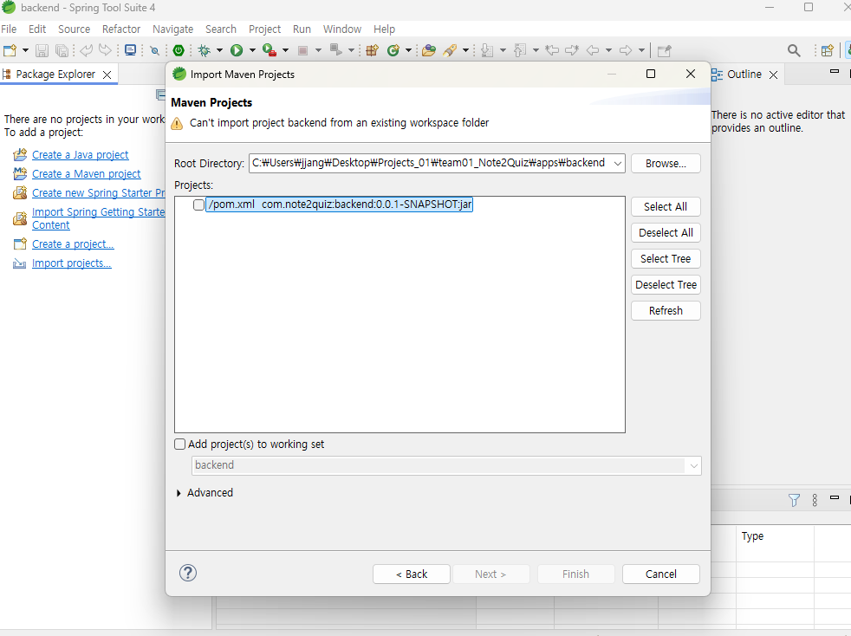Click the < Back button

point(412,574)
